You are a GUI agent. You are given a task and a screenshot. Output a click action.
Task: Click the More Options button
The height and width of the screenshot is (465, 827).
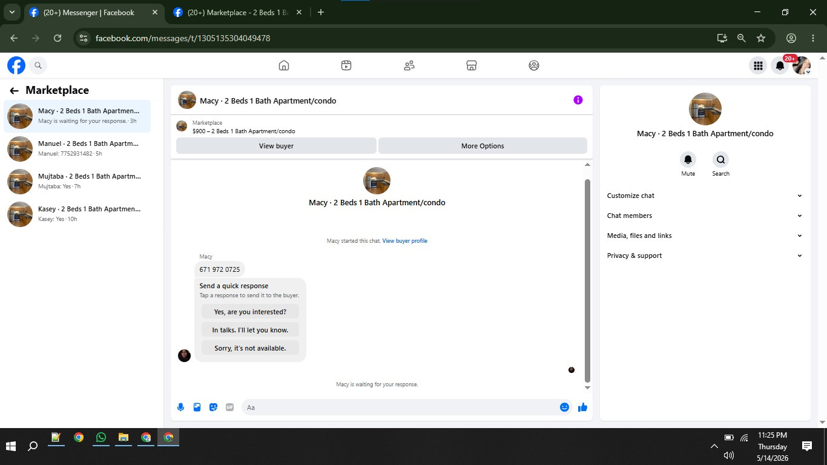[x=483, y=146]
